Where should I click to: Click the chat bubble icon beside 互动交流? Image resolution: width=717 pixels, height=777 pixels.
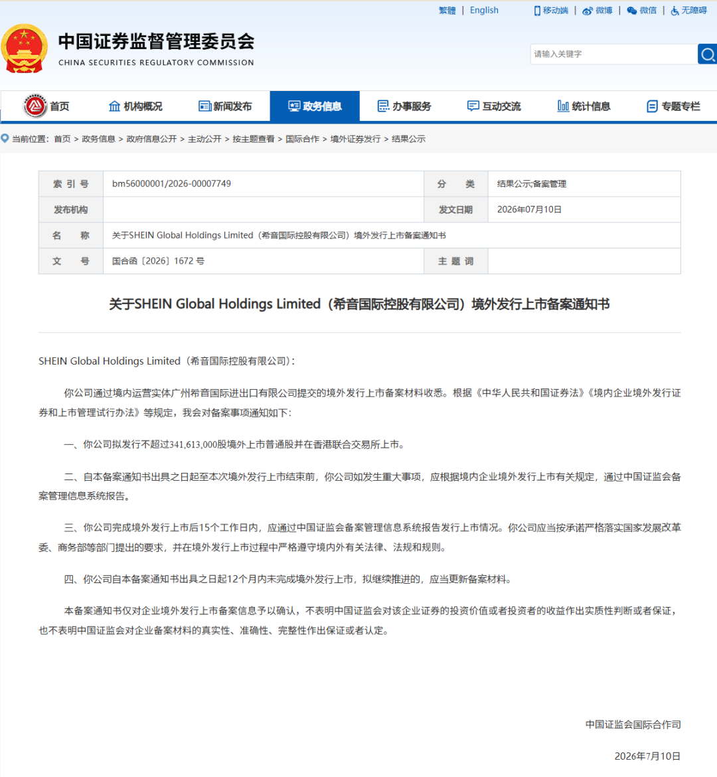[x=473, y=106]
